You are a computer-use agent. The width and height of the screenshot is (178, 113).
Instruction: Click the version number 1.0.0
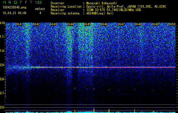(x=38, y=3)
